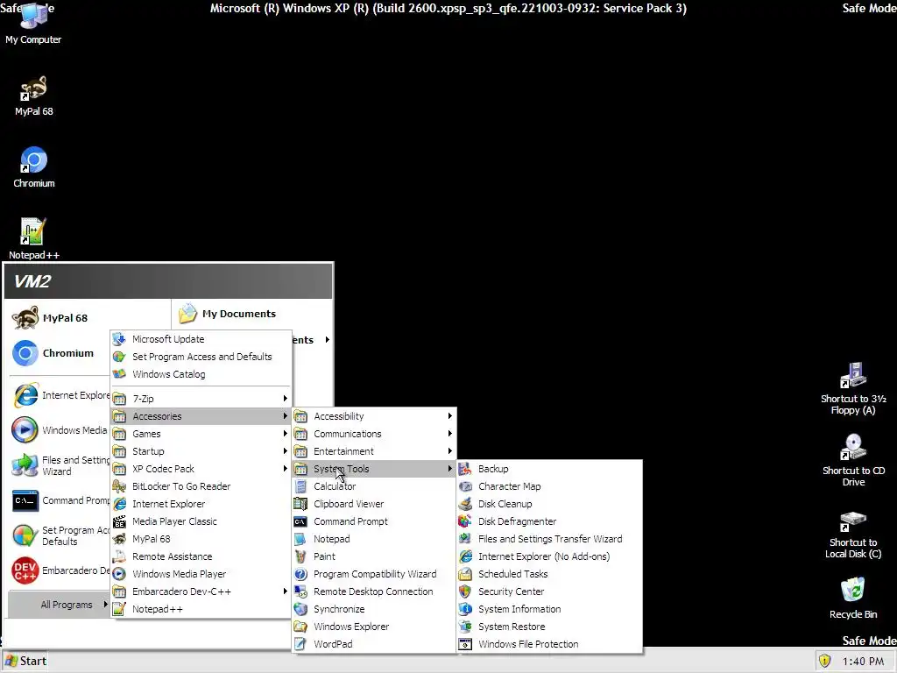Screen dimensions: 897x673
Task: Click the Paint icon in Accessories
Action: pyautogui.click(x=300, y=556)
